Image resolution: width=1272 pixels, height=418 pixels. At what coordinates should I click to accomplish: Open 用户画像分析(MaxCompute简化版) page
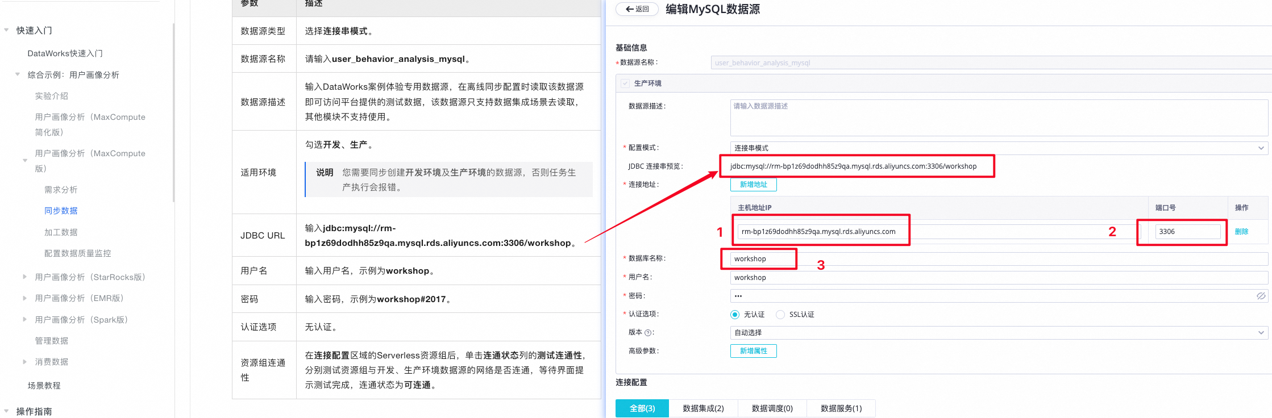(90, 124)
